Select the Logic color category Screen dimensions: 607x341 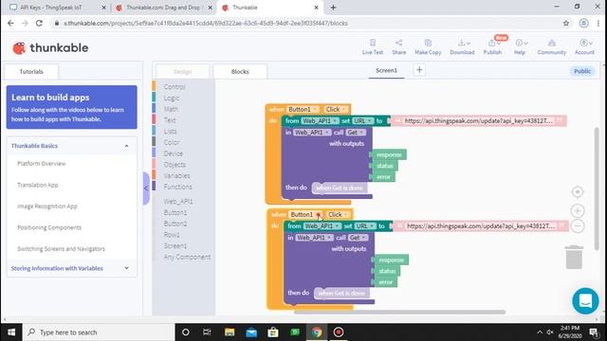(x=171, y=99)
